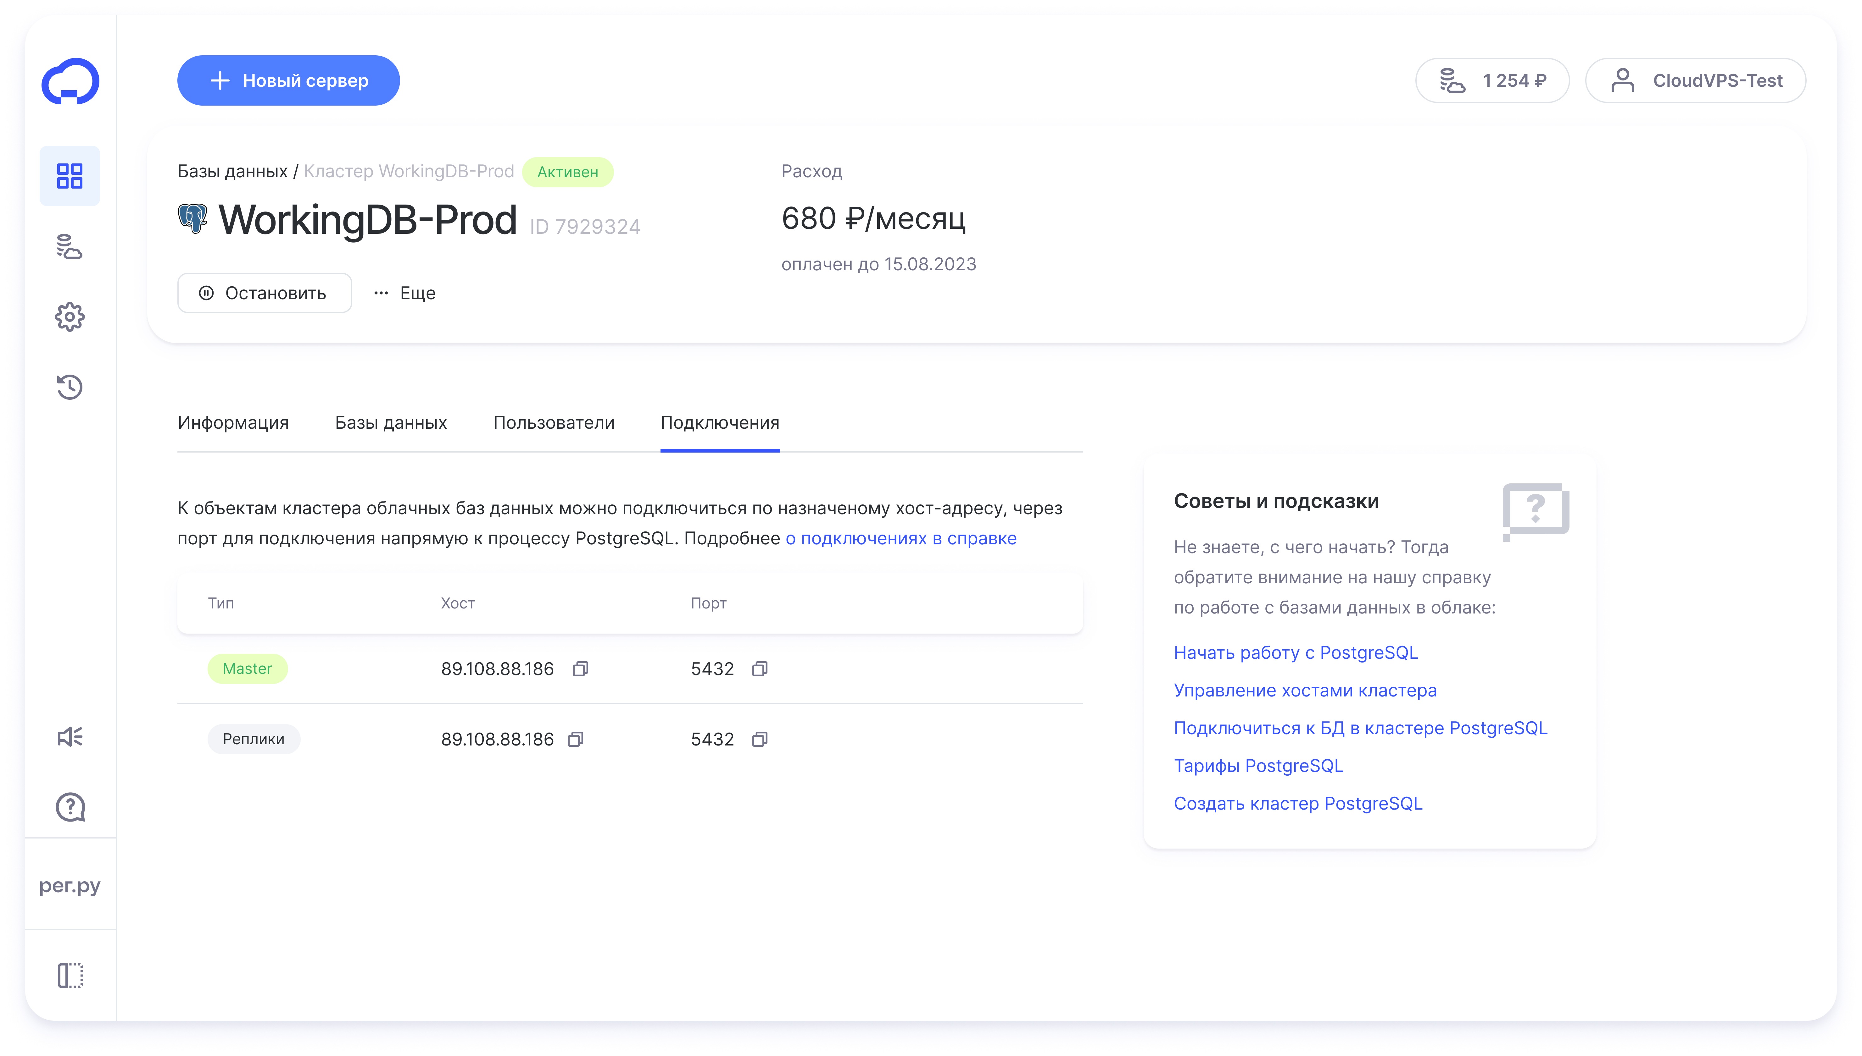Viewport: 1862px width, 1056px height.
Task: Open Управление хостами кластера link
Action: (1305, 690)
